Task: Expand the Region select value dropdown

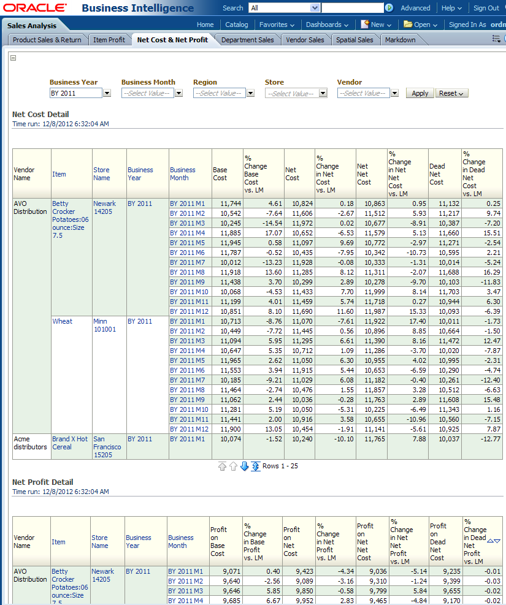Action: [250, 93]
